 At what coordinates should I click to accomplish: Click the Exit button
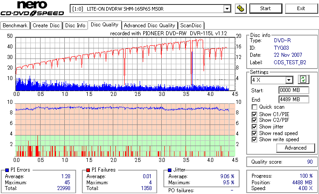click(x=301, y=8)
